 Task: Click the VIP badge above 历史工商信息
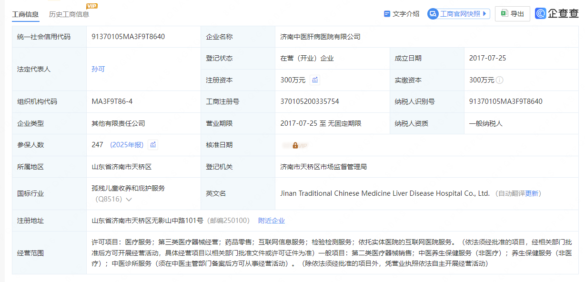pos(92,6)
